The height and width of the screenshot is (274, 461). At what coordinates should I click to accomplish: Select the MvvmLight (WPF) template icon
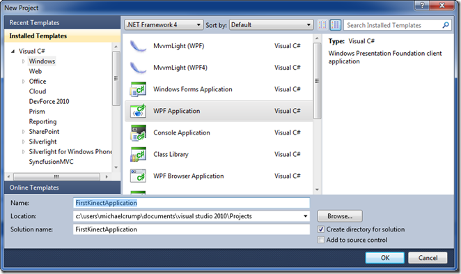pyautogui.click(x=138, y=46)
